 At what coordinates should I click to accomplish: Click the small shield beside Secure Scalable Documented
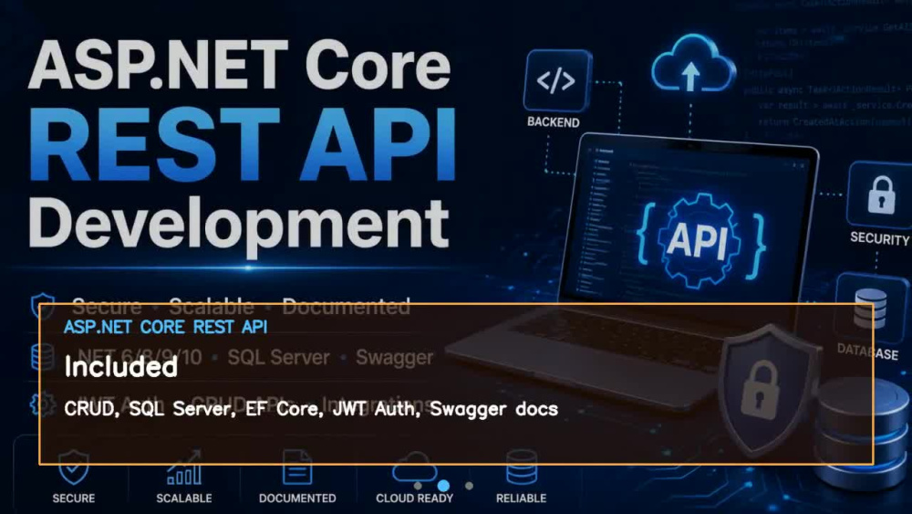(x=43, y=306)
